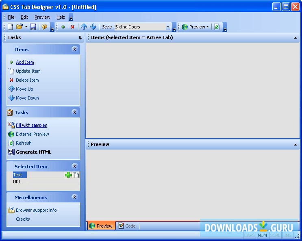Open the Edit menu
Viewport: 302px width, 241px height.
click(x=24, y=17)
